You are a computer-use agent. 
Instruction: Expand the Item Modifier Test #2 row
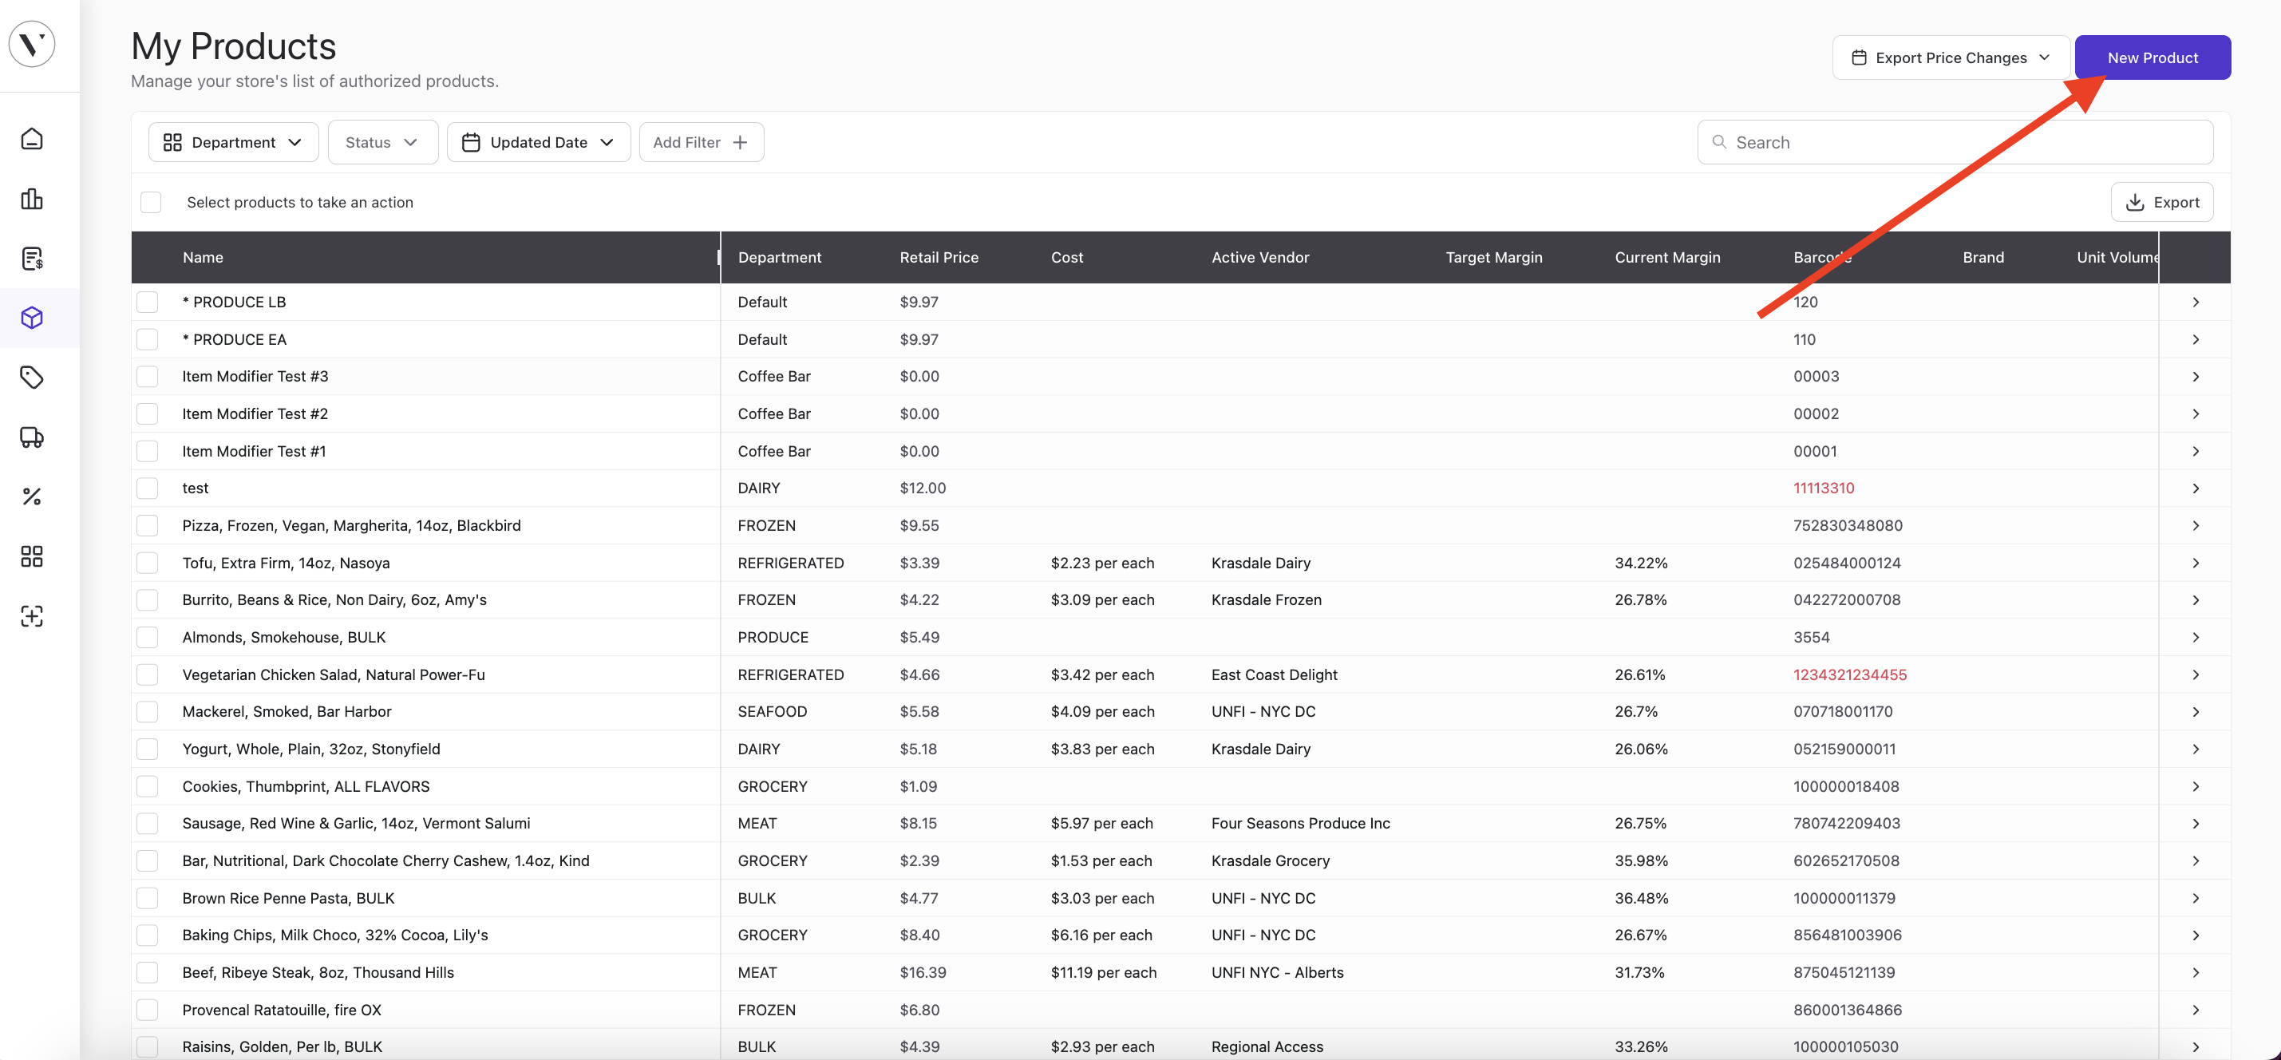[2196, 413]
